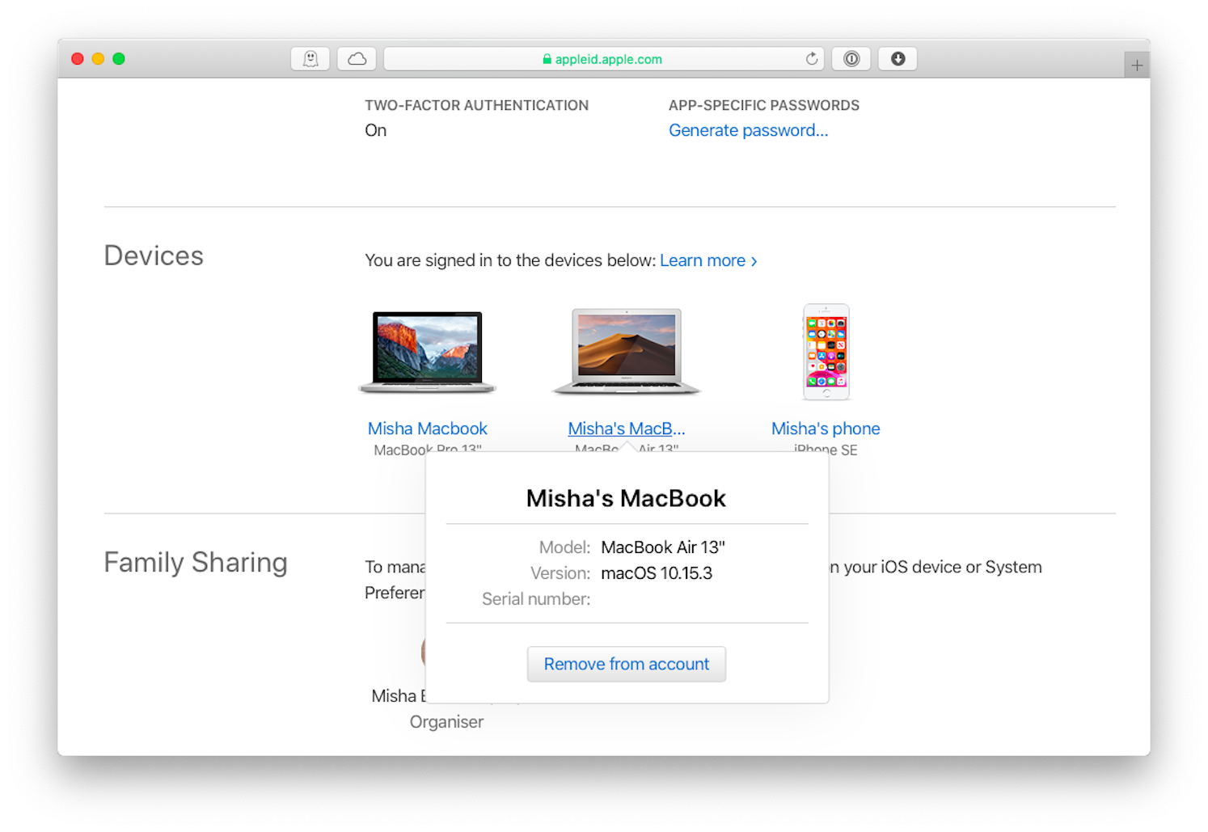
Task: Open details for Misha's phone
Action: pyautogui.click(x=826, y=429)
